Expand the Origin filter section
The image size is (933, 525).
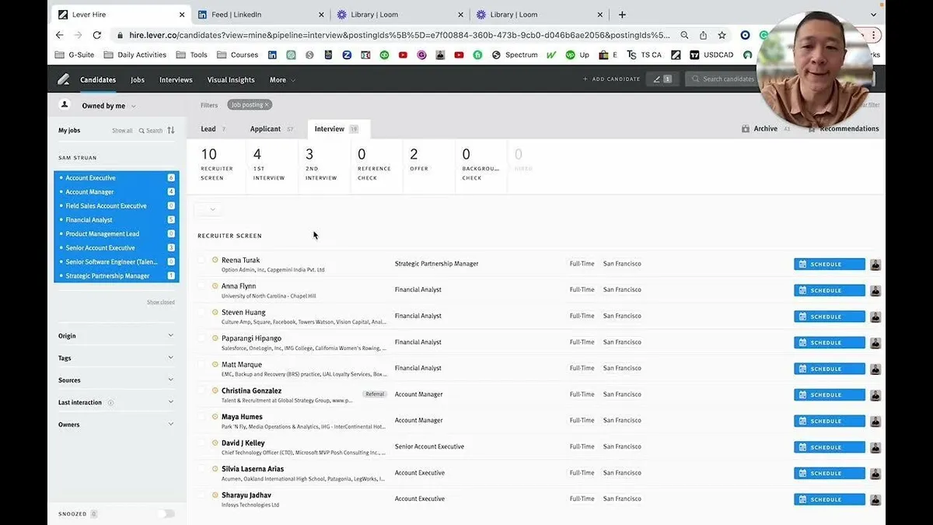(116, 335)
